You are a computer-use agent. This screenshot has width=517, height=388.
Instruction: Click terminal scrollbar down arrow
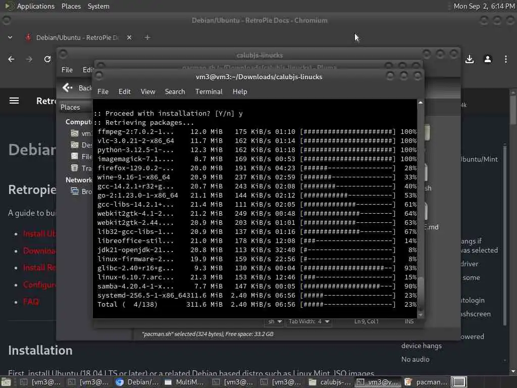pyautogui.click(x=421, y=315)
